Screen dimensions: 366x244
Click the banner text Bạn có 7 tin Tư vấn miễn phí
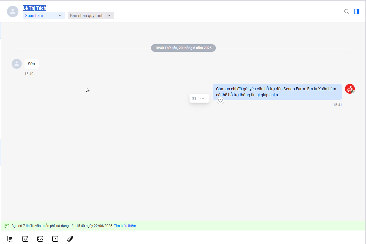click(34, 226)
